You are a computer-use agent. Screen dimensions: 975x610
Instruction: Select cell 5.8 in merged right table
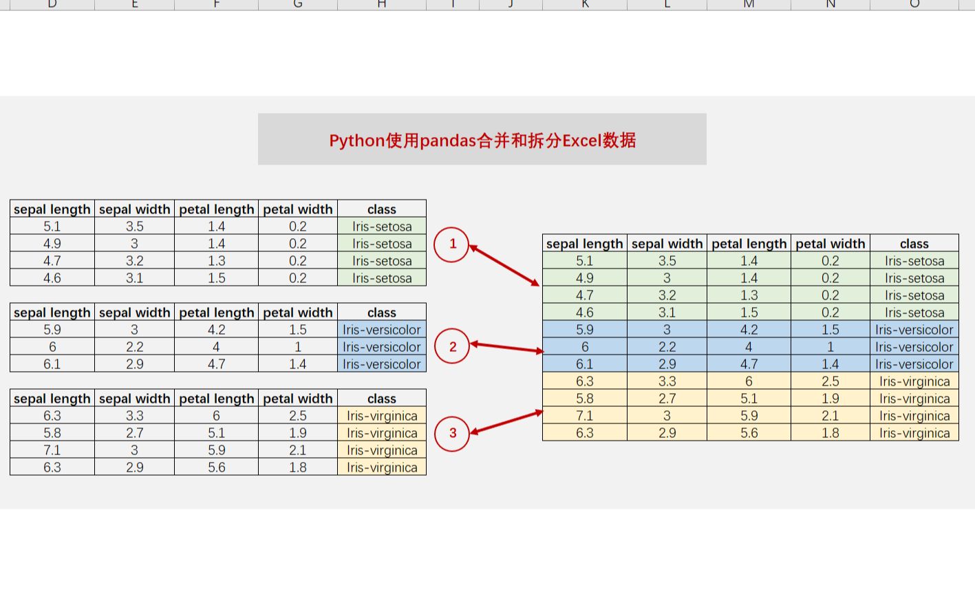point(585,398)
